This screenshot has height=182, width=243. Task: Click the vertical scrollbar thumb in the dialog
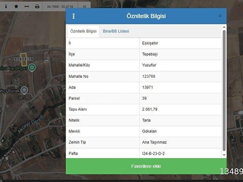[224, 91]
